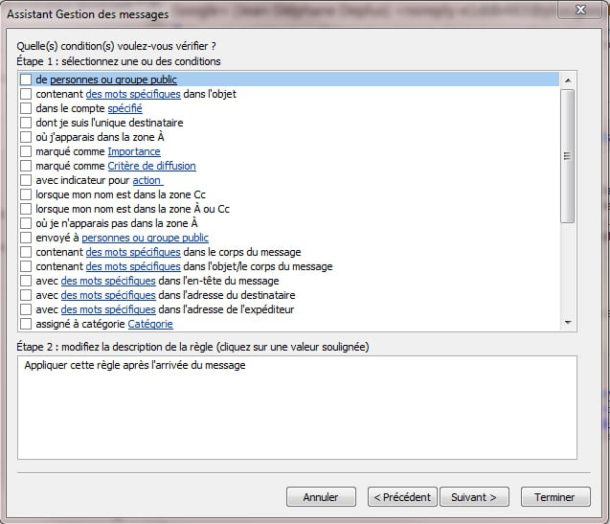The height and width of the screenshot is (524, 610).
Task: Check the 'de personnes ou groupe public' condition
Action: tap(26, 80)
